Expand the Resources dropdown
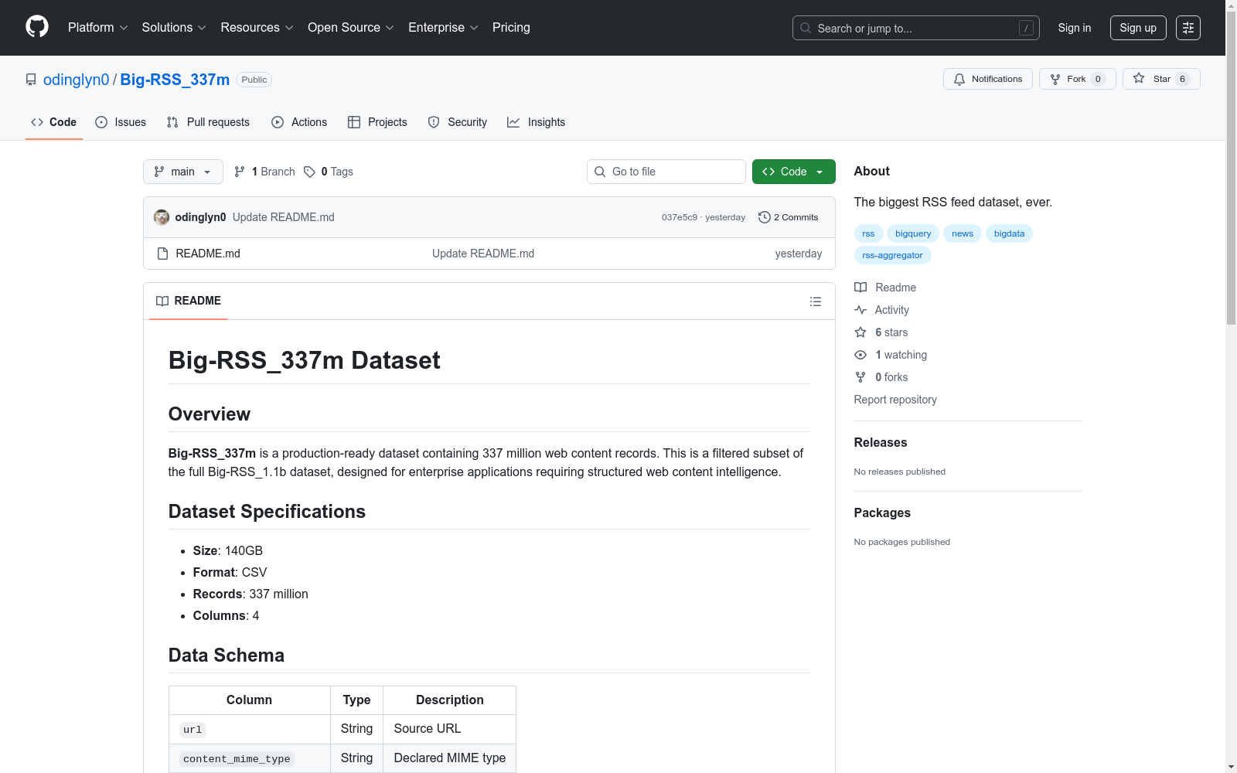The image size is (1237, 773). click(x=257, y=27)
